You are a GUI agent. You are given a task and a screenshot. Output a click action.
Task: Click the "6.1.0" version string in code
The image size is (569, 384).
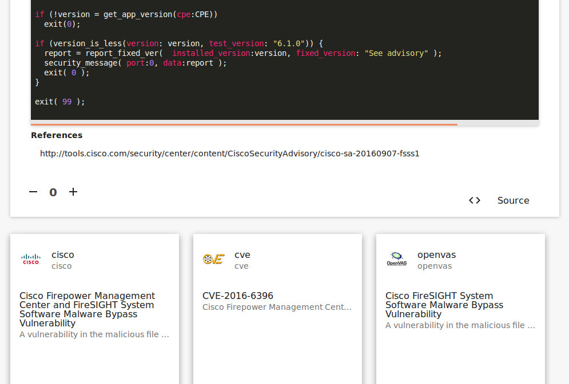tap(289, 43)
